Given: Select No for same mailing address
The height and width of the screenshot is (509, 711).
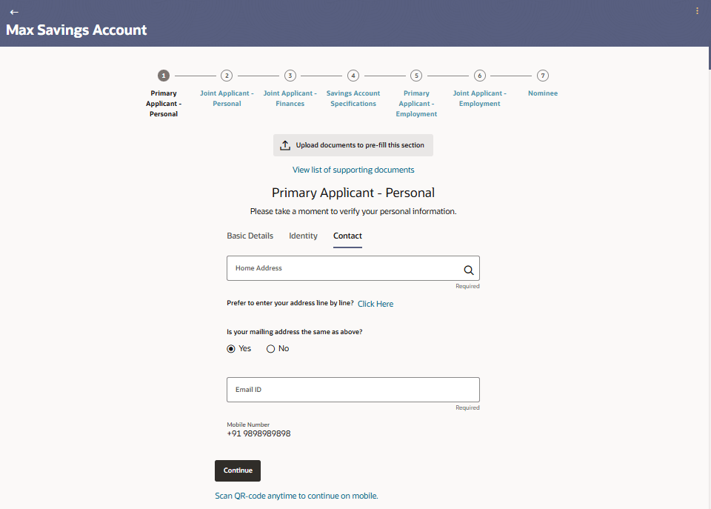Looking at the screenshot, I should click(x=270, y=349).
